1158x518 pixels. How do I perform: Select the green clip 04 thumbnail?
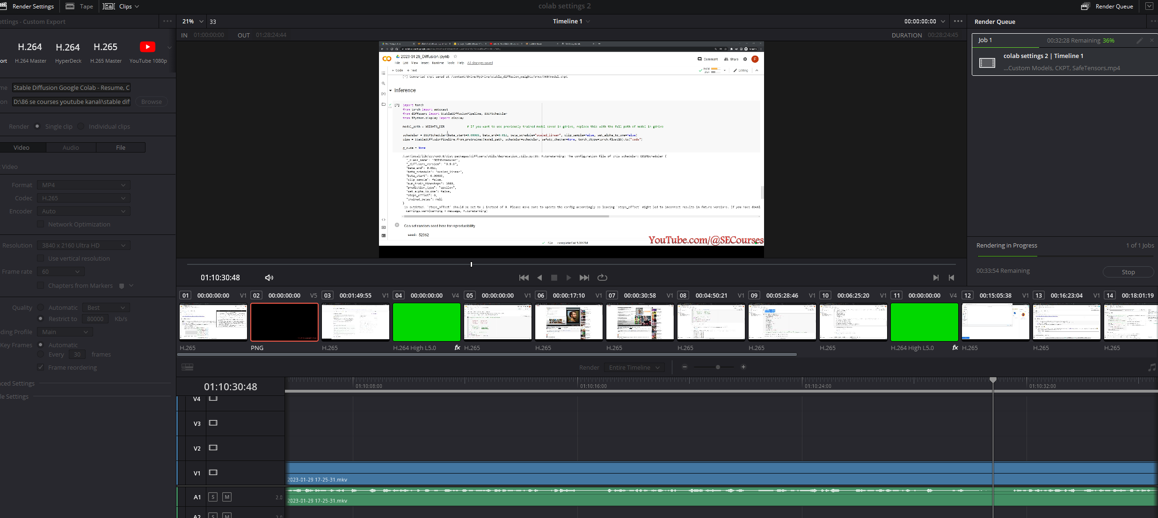[426, 322]
